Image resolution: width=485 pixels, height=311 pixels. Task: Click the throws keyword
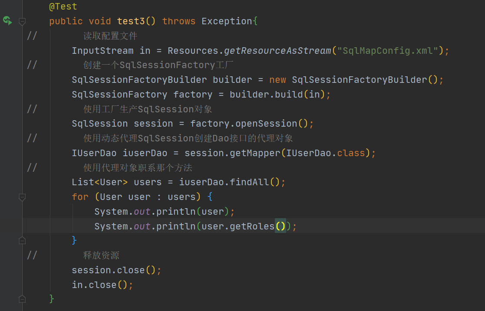click(179, 21)
